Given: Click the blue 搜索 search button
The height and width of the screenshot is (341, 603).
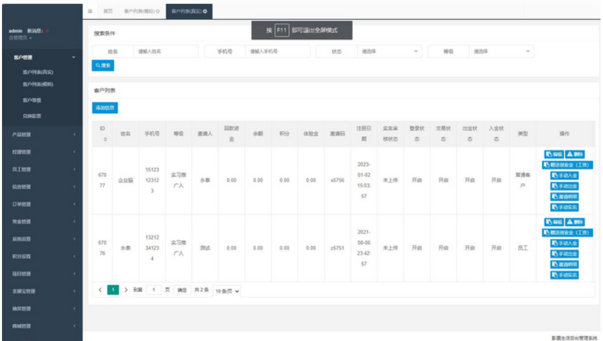Looking at the screenshot, I should point(103,65).
